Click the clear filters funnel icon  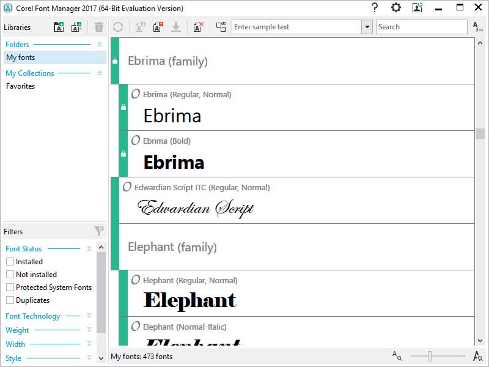[99, 231]
